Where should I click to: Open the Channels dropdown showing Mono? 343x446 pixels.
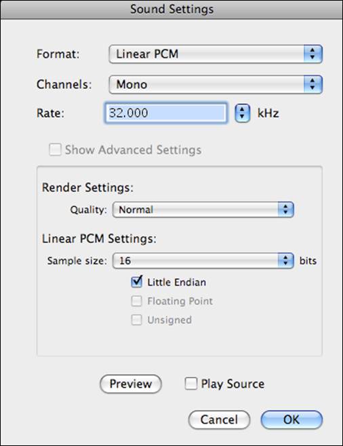(x=216, y=84)
